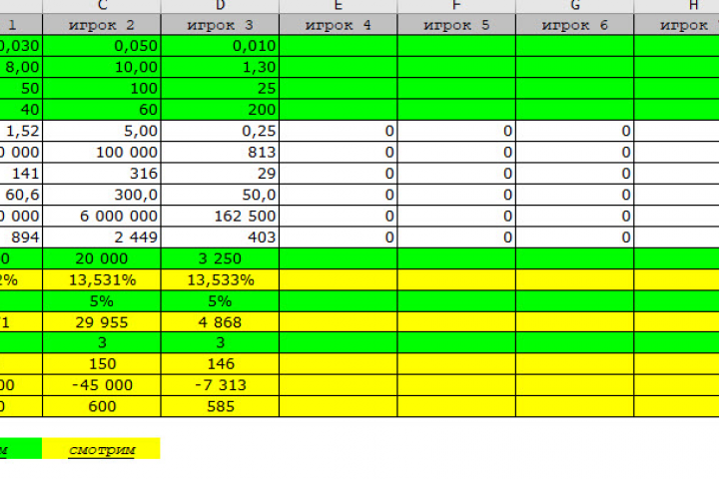Select the 8,00 cell
The image size is (719, 479).
pos(21,67)
